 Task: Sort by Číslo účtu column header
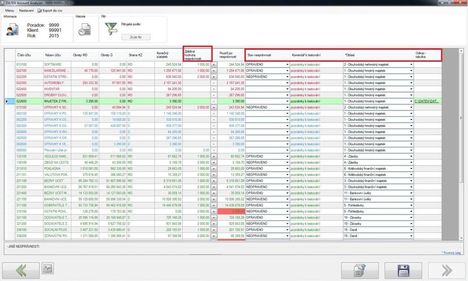[x=29, y=55]
